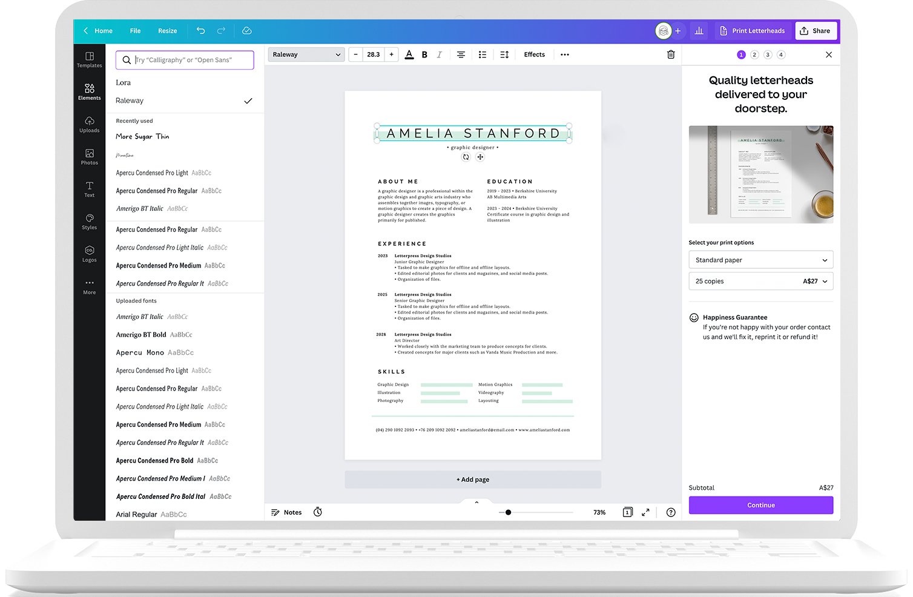The width and height of the screenshot is (913, 597).
Task: Open the File menu
Action: (x=134, y=30)
